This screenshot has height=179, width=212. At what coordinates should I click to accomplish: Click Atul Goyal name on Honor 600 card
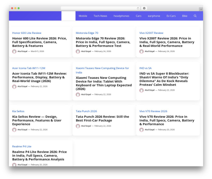point(22,51)
